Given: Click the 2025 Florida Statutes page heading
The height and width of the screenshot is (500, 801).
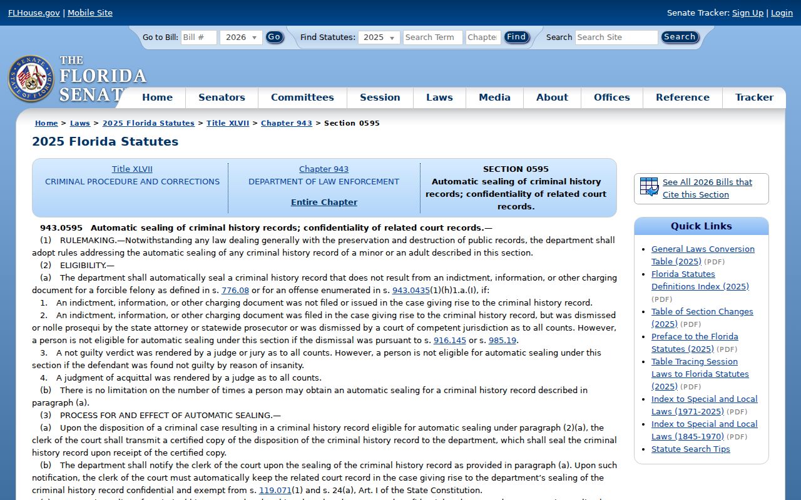Looking at the screenshot, I should (x=105, y=142).
